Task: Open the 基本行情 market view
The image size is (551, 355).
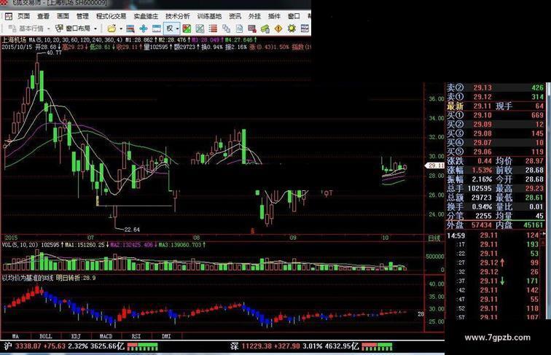Action: 26,28
